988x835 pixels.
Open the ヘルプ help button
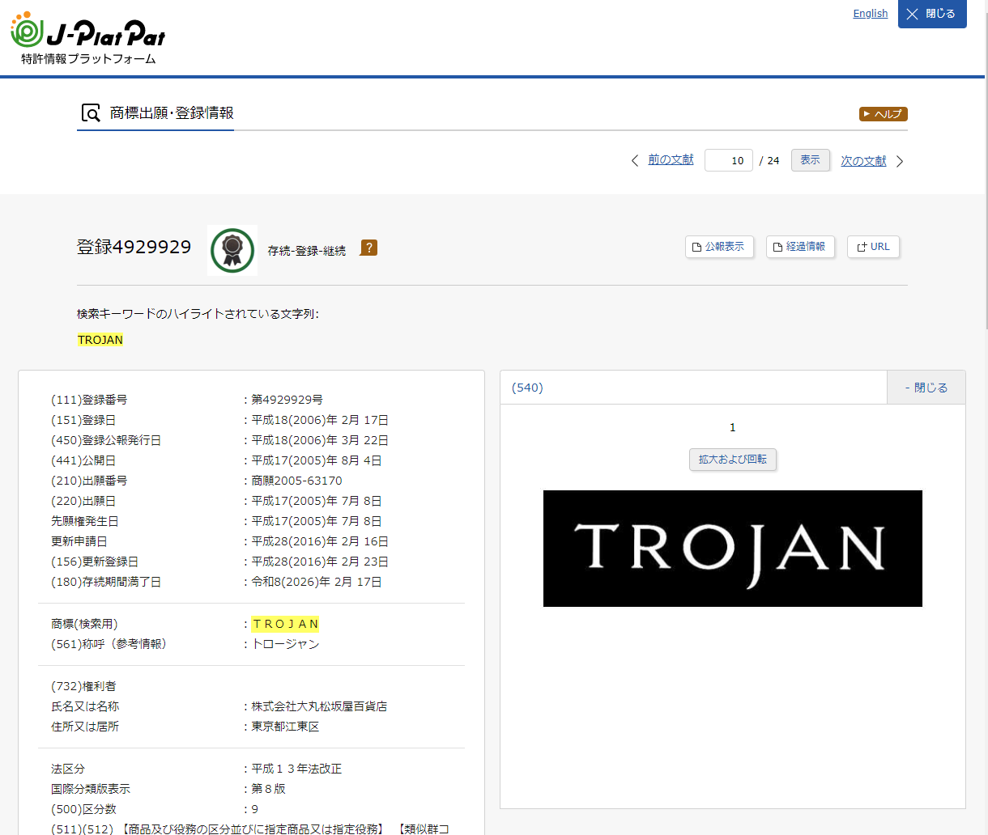click(883, 114)
